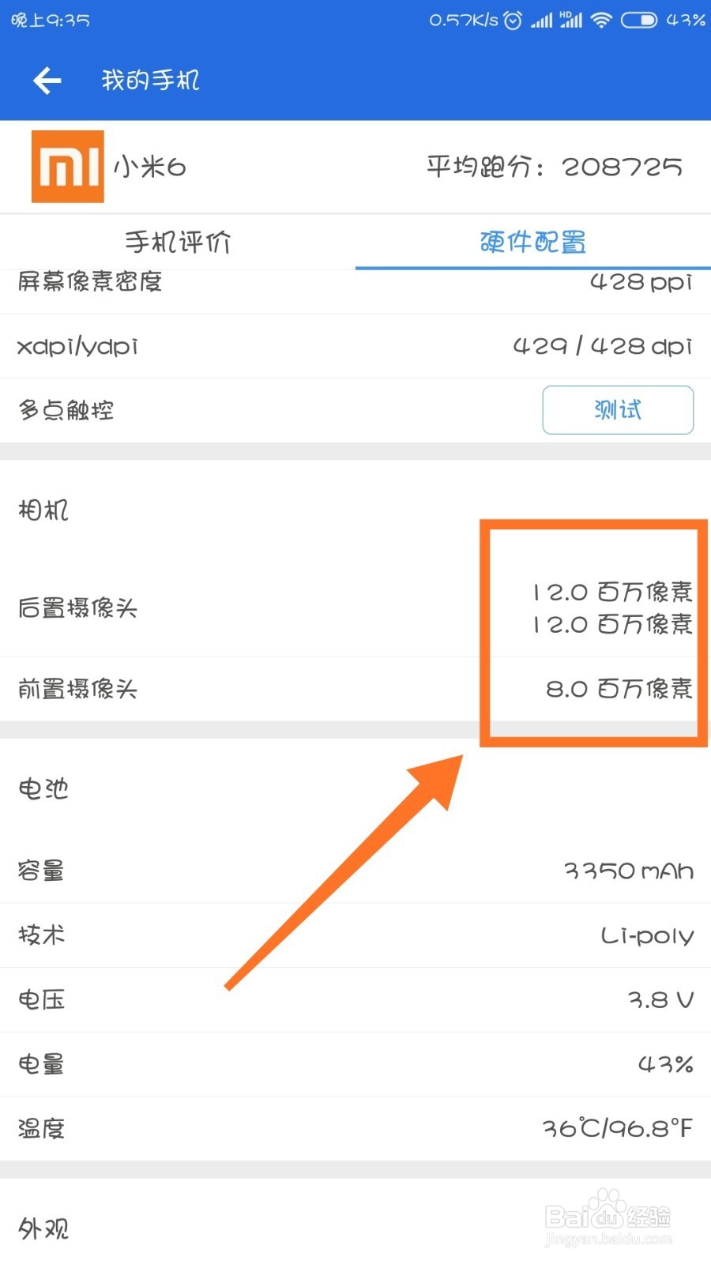The image size is (711, 1264).
Task: Tap the 我的手机 page title
Action: 150,81
